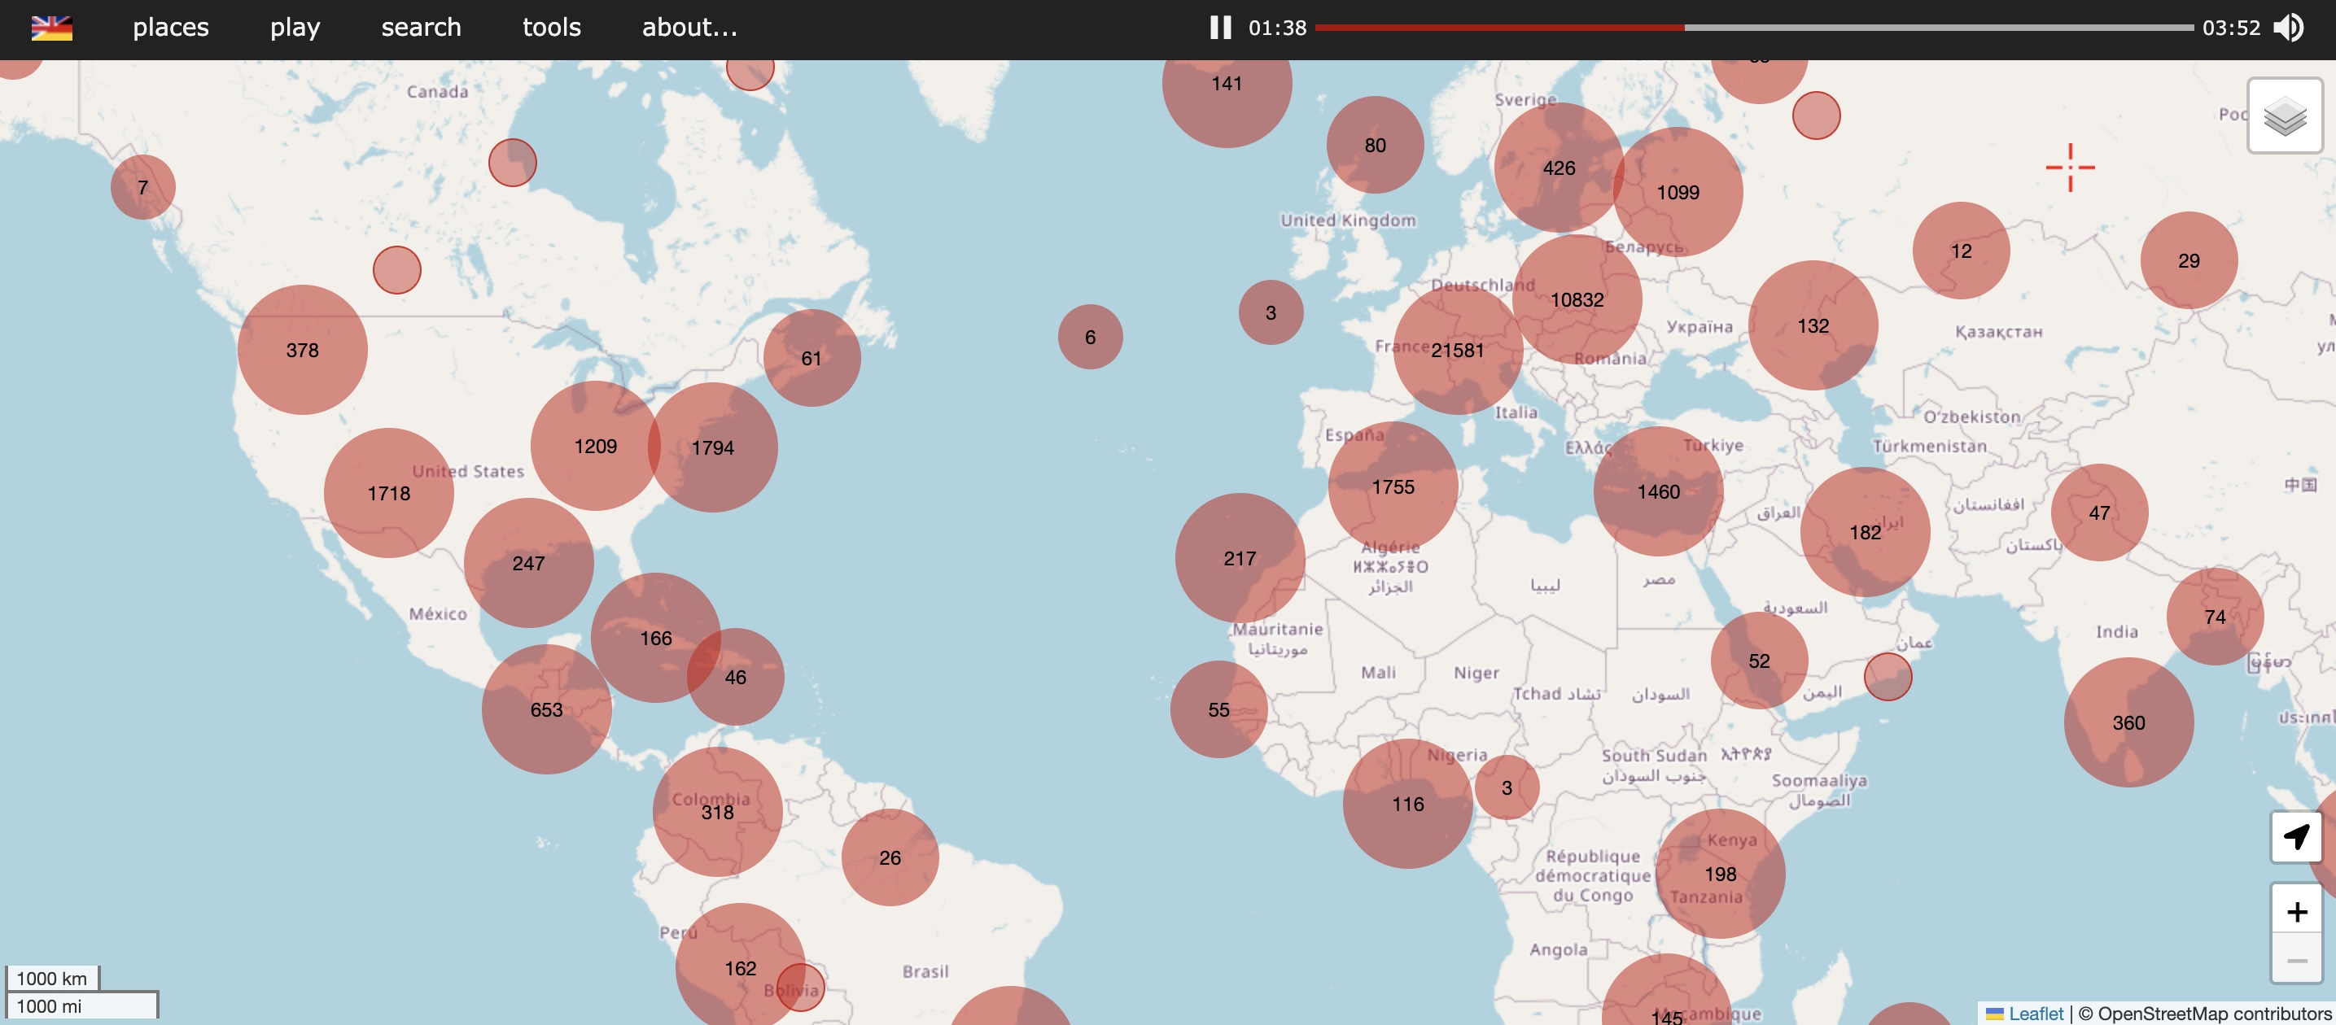
Task: Select the 1794 cluster on US east coast
Action: click(712, 447)
